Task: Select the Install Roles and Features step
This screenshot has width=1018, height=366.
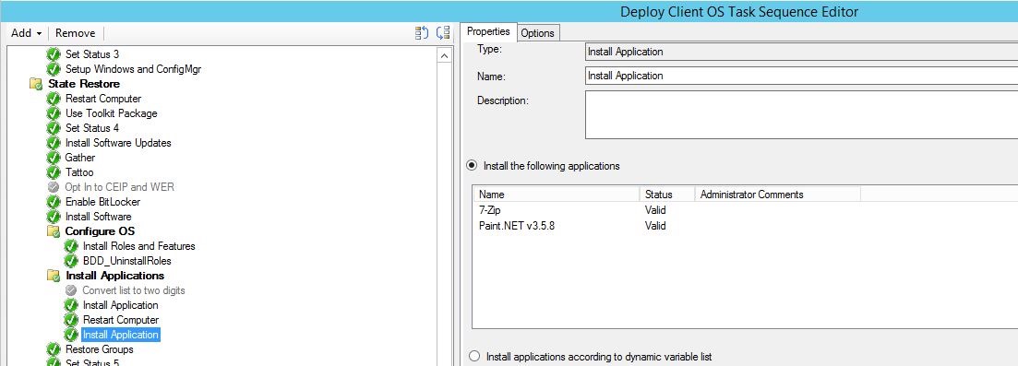Action: [x=139, y=246]
